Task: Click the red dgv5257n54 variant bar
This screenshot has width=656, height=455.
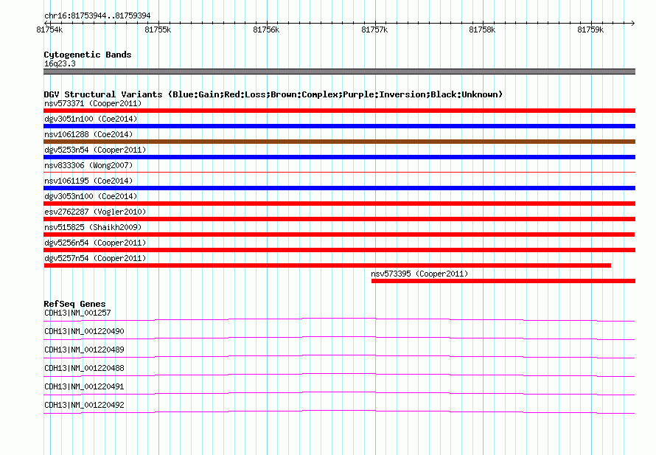Action: 327,265
